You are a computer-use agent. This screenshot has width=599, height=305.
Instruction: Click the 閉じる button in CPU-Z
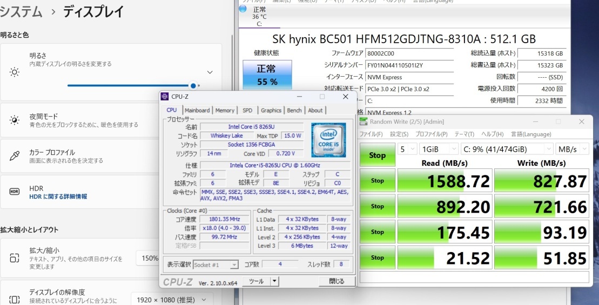[x=336, y=281]
